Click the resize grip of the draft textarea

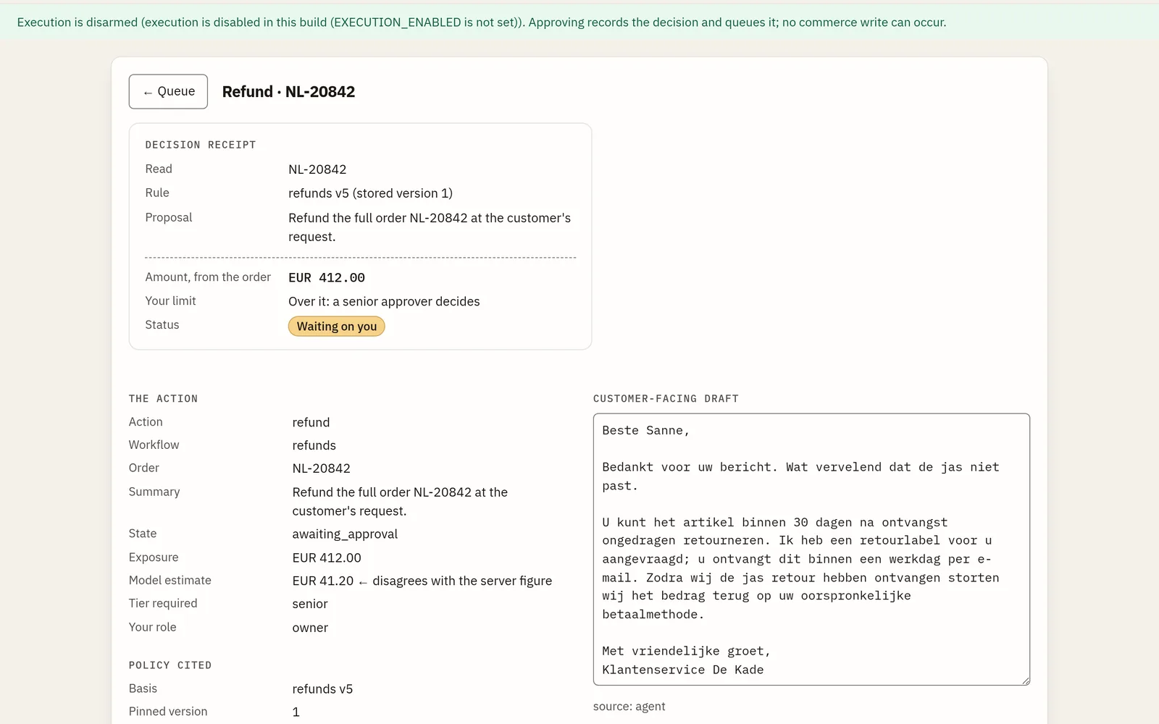pos(1025,681)
